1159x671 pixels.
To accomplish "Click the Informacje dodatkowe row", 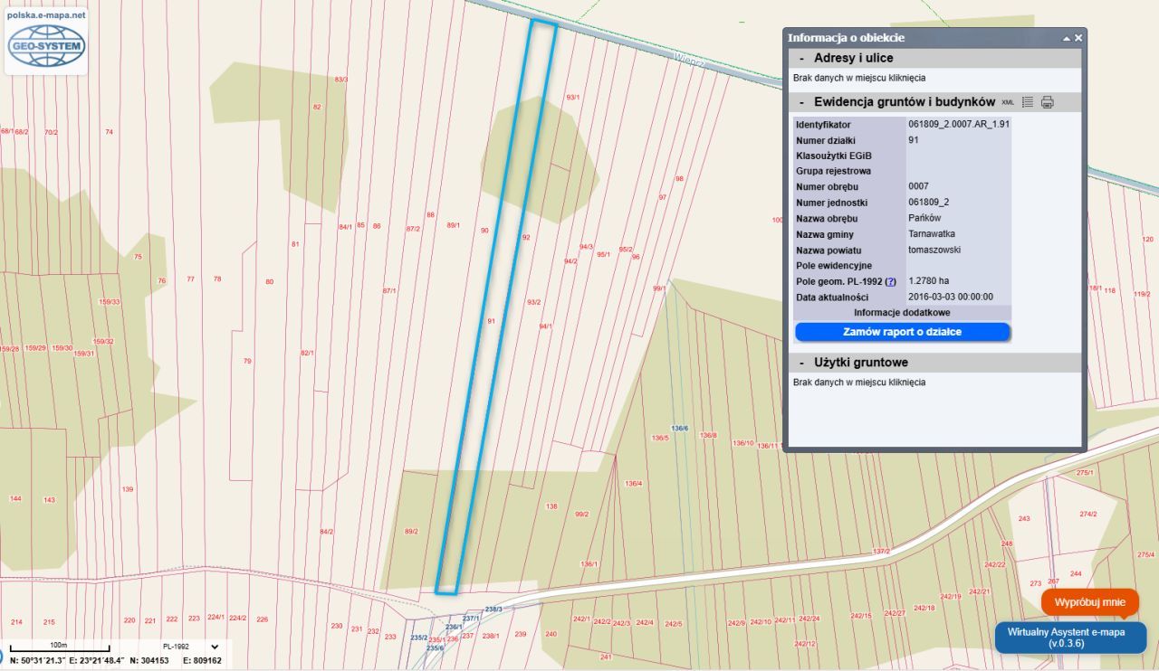I will 902,312.
